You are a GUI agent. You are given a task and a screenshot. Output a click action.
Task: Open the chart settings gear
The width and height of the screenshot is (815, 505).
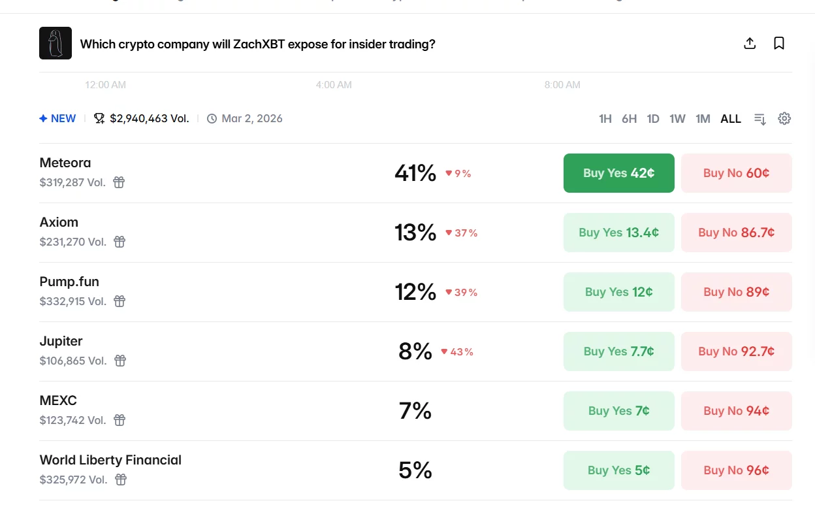click(784, 118)
